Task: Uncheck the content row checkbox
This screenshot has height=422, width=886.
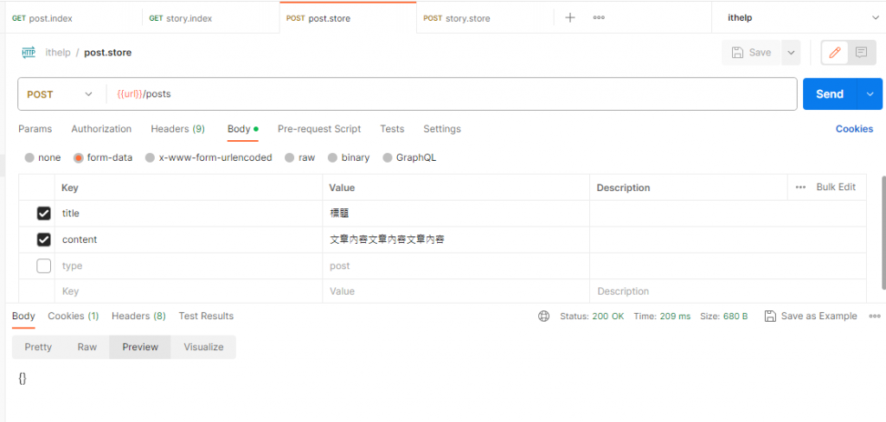Action: 43,240
